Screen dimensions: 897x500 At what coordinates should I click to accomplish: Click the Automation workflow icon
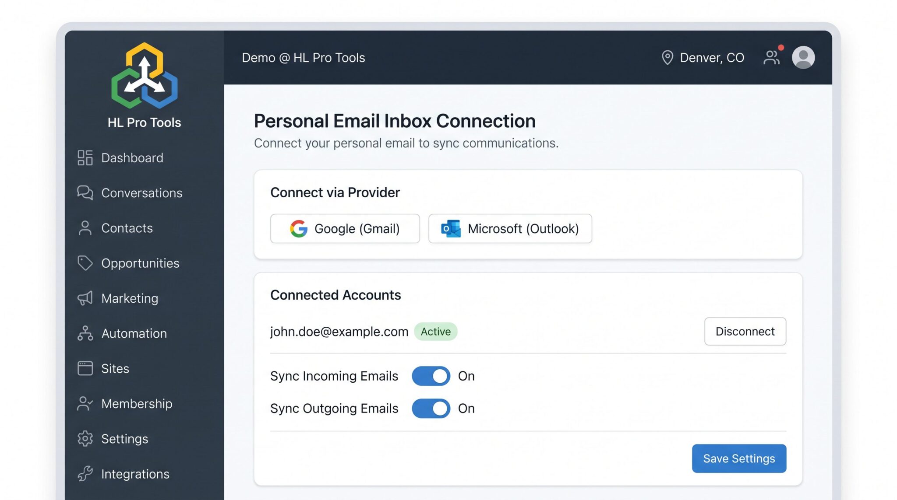click(x=85, y=333)
